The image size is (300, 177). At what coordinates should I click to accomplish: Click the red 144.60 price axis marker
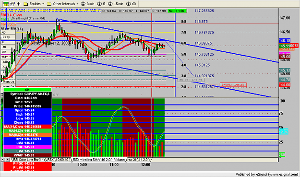click(285, 85)
